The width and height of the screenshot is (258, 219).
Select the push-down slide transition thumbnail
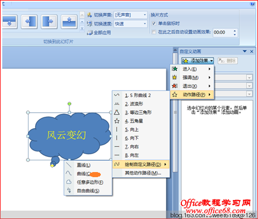[x=10, y=22]
